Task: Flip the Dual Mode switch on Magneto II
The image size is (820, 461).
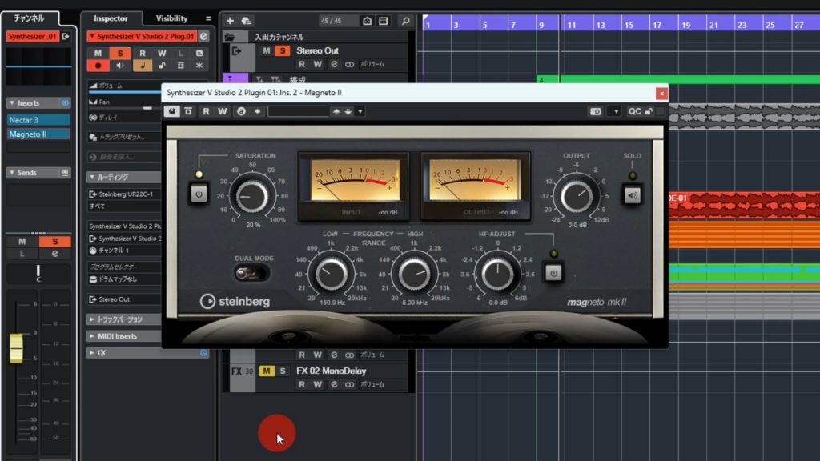Action: [x=252, y=273]
